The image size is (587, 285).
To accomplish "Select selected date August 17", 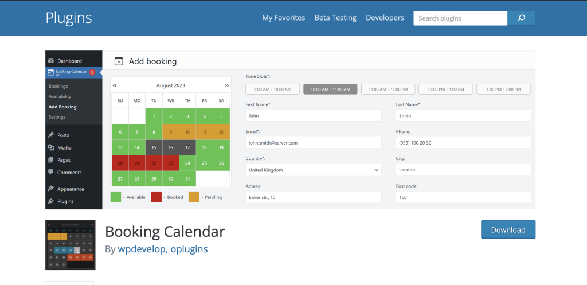I will click(x=187, y=147).
